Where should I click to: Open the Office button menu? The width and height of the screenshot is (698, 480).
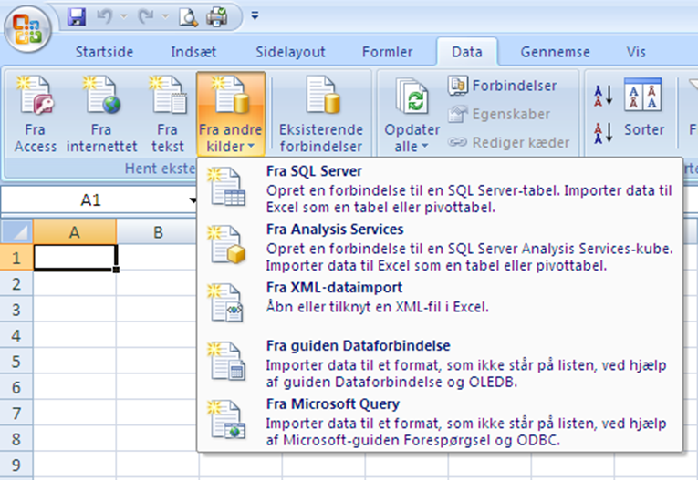[x=27, y=29]
